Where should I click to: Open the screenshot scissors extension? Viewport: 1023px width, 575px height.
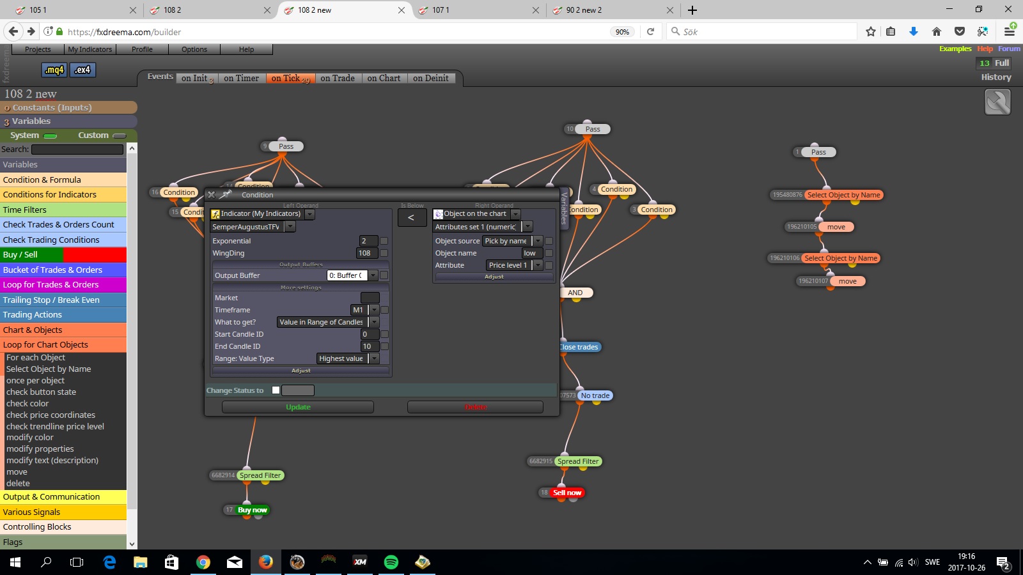click(983, 31)
